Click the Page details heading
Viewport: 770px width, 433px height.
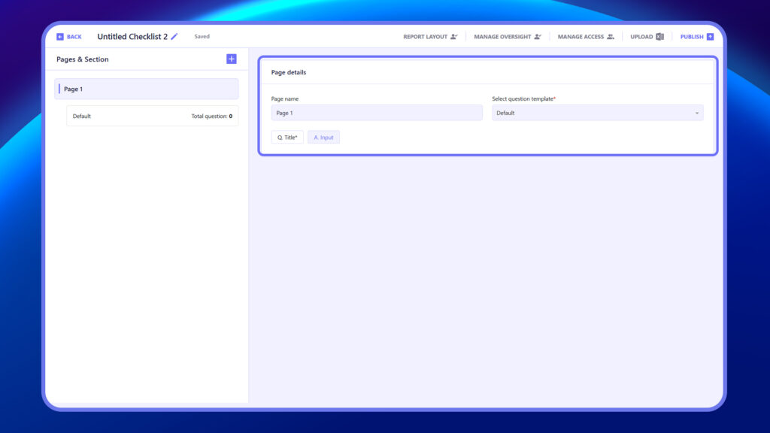pos(289,72)
